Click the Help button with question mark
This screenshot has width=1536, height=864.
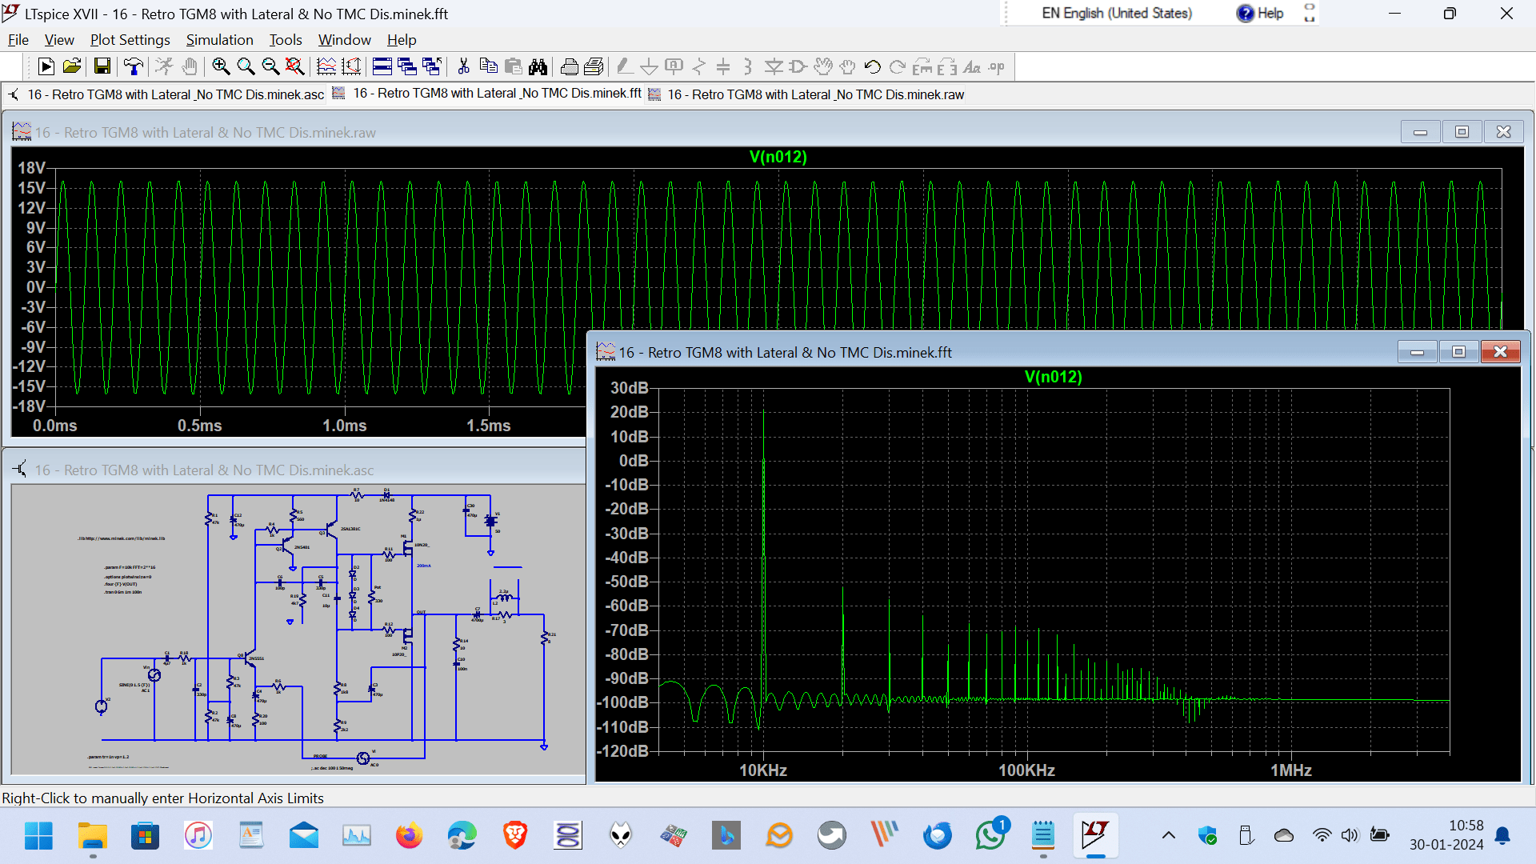tap(1260, 14)
